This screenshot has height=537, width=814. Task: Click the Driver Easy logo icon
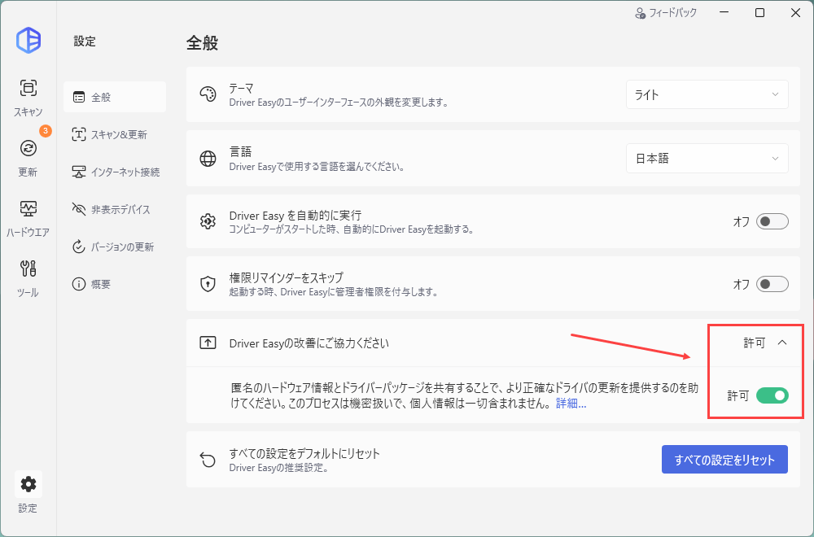pos(28,41)
